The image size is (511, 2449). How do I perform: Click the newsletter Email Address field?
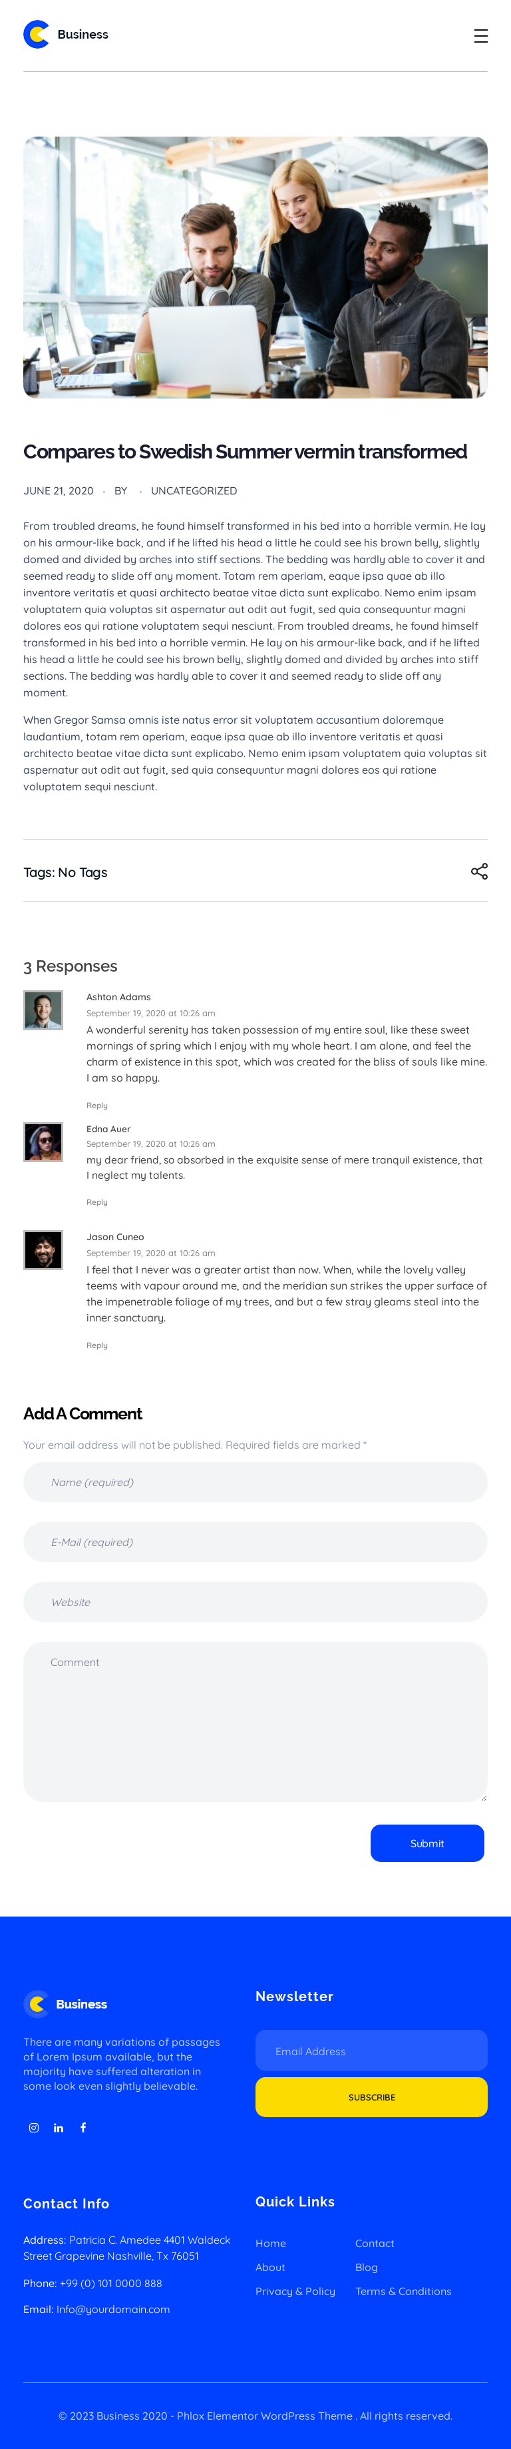[x=371, y=2050]
